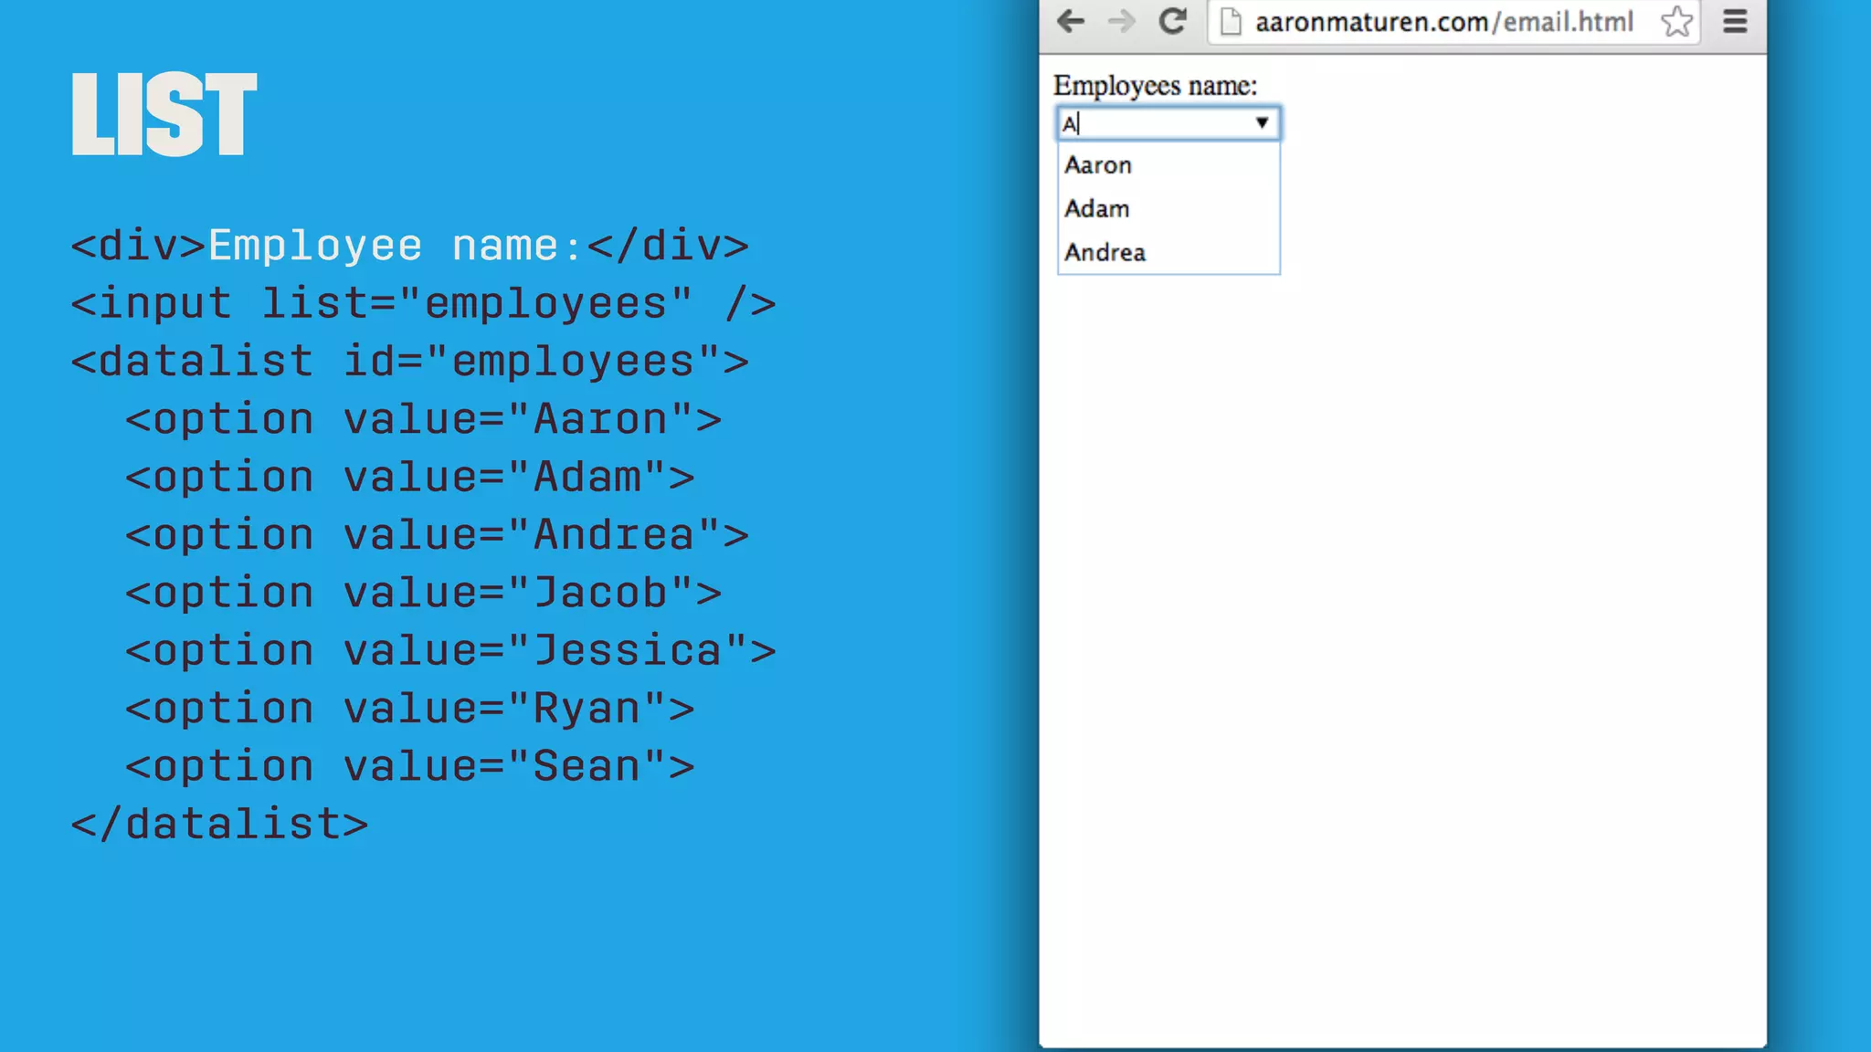Click the option value="Jacob" code line

[x=424, y=594]
